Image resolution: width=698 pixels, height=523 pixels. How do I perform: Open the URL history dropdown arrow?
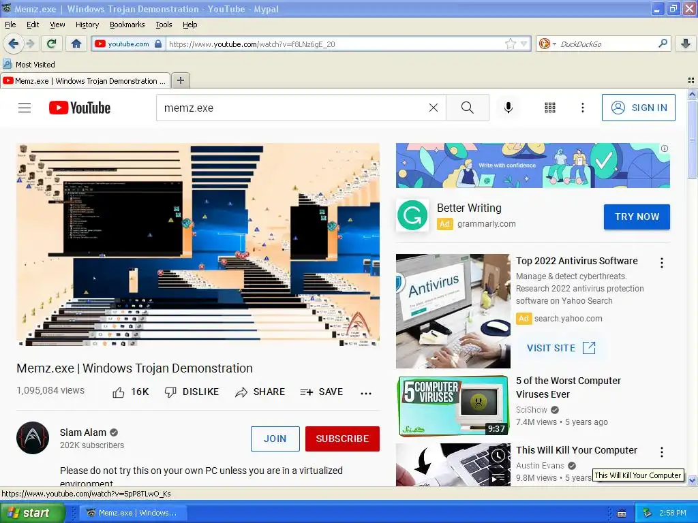pos(523,44)
